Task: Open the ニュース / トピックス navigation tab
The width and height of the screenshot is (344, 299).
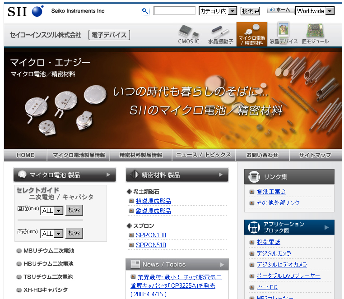Action: tap(204, 155)
